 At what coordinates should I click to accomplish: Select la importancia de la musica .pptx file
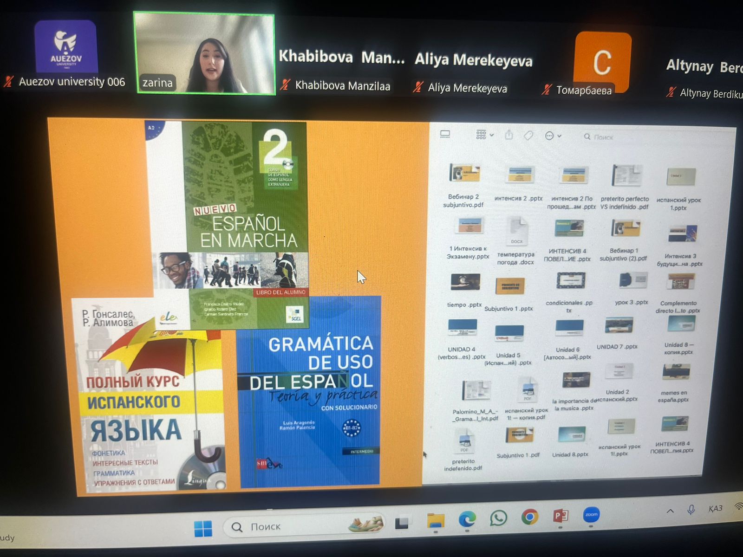click(x=576, y=380)
